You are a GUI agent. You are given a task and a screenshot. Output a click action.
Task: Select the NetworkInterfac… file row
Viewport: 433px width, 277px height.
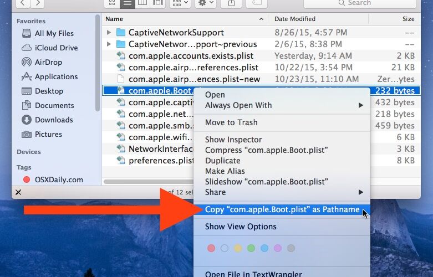147,148
